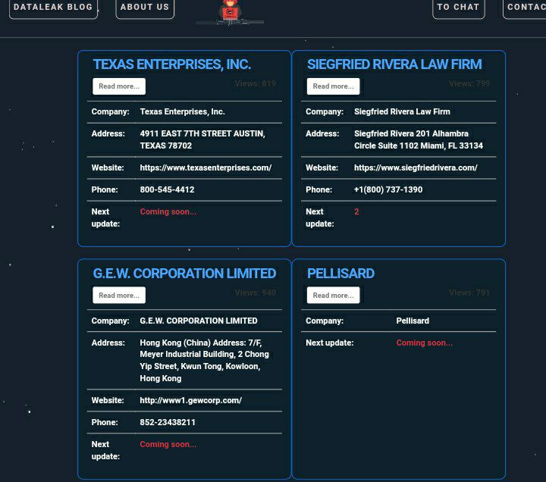Click the Views: 940 counter

point(256,293)
